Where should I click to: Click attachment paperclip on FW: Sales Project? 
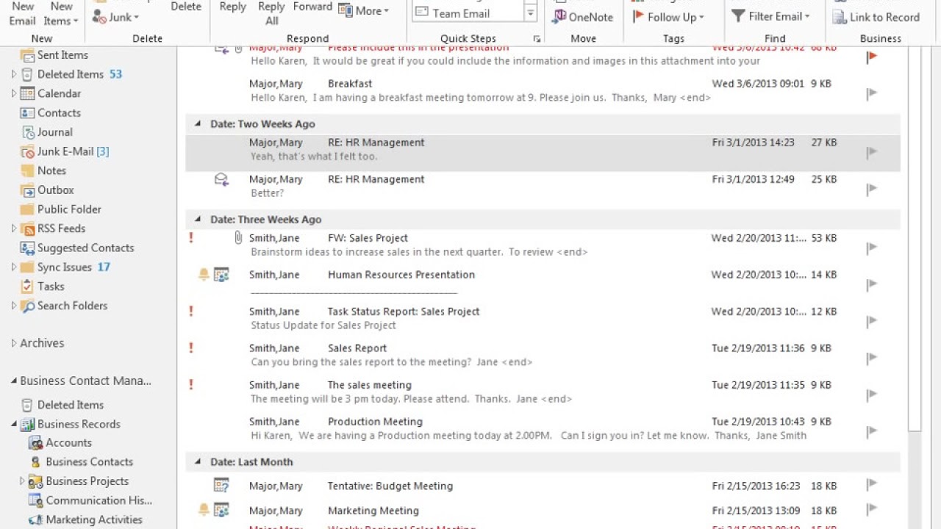click(x=238, y=238)
